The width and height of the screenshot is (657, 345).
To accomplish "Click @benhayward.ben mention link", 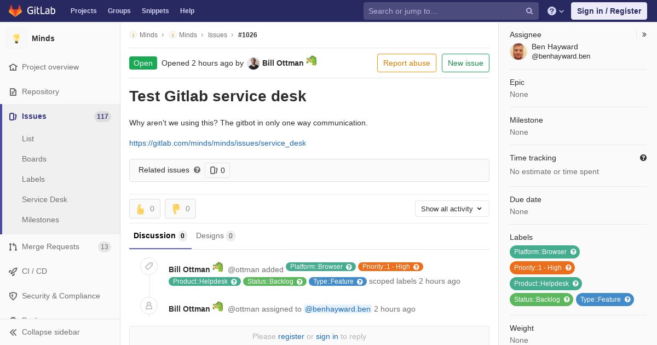I will click(338, 309).
